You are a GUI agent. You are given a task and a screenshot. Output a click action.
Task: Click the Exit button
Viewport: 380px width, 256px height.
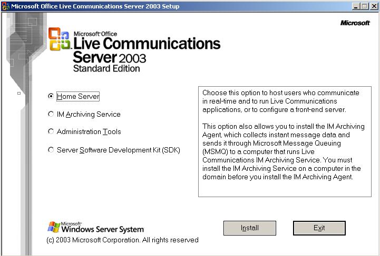(319, 228)
